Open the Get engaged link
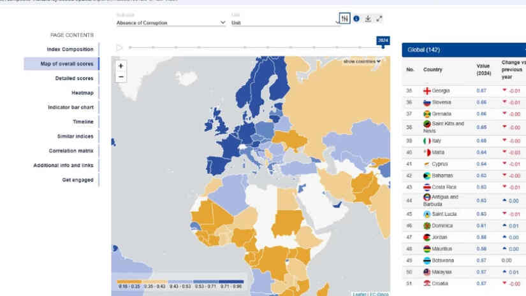This screenshot has width=526, height=296. 78,180
